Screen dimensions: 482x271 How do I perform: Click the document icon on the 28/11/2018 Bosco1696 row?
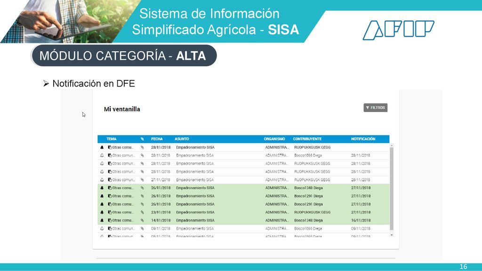coord(110,155)
